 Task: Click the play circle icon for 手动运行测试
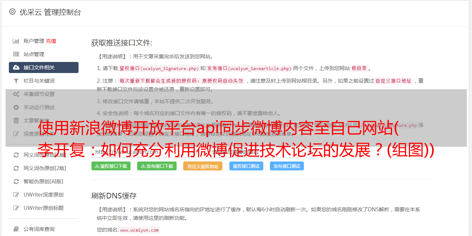point(16,107)
